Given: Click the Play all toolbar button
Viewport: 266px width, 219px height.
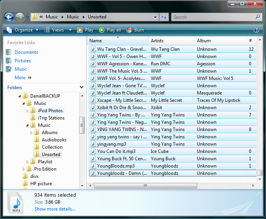Looking at the screenshot, I should 110,30.
